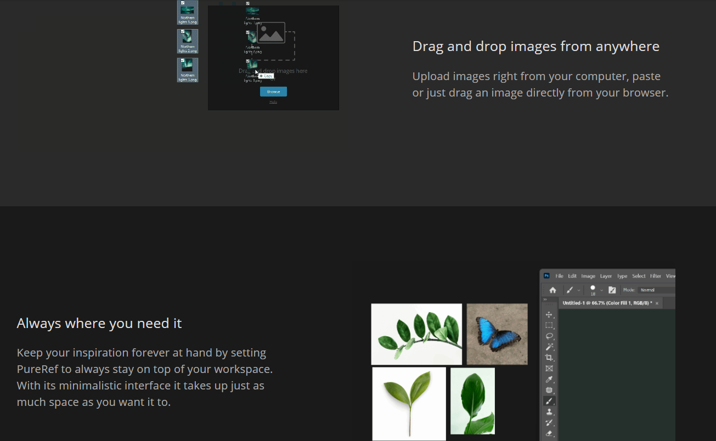The height and width of the screenshot is (441, 716).
Task: Select the Eraser tool
Action: pos(549,433)
